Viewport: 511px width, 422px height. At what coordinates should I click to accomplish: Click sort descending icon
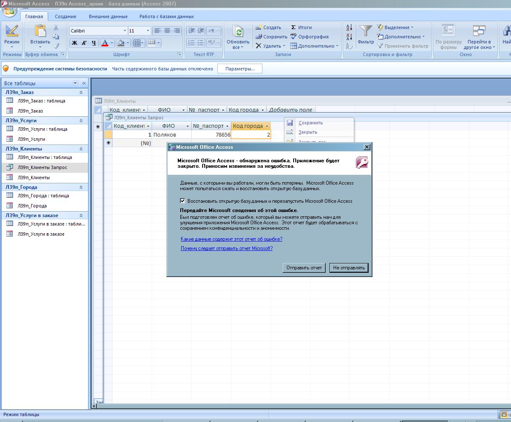click(x=349, y=37)
